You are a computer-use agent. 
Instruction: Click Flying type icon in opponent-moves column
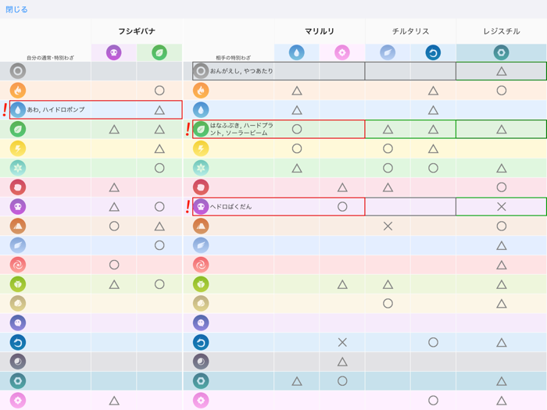click(x=201, y=245)
